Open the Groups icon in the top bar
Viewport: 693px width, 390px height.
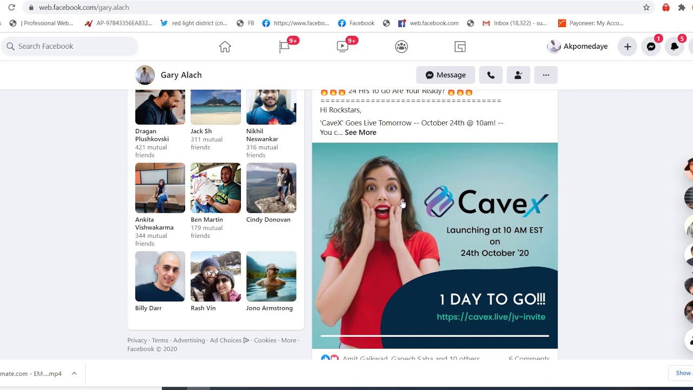point(401,47)
